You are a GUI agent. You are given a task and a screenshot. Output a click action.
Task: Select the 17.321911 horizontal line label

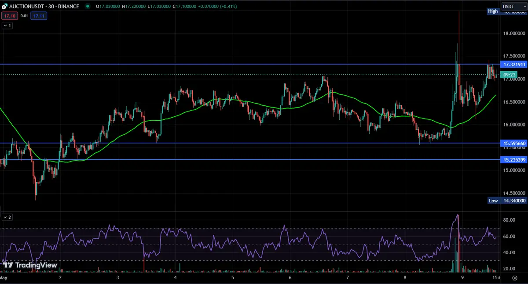pyautogui.click(x=513, y=65)
